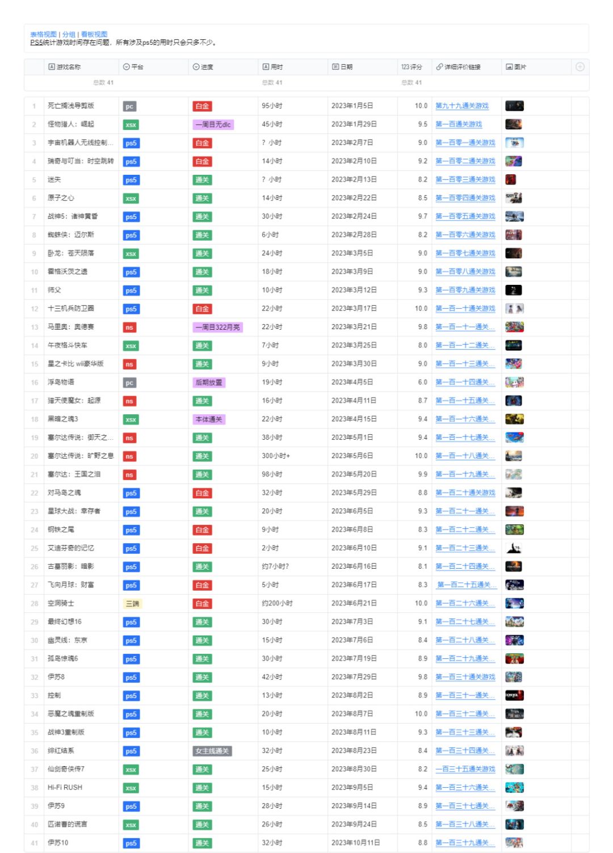Image resolution: width=613 pixels, height=853 pixels.
Task: Click the 一周目322月亮 progress tag
Action: pyautogui.click(x=218, y=327)
